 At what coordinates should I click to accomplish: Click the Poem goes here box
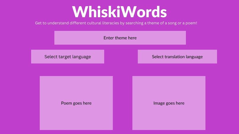click(76, 103)
